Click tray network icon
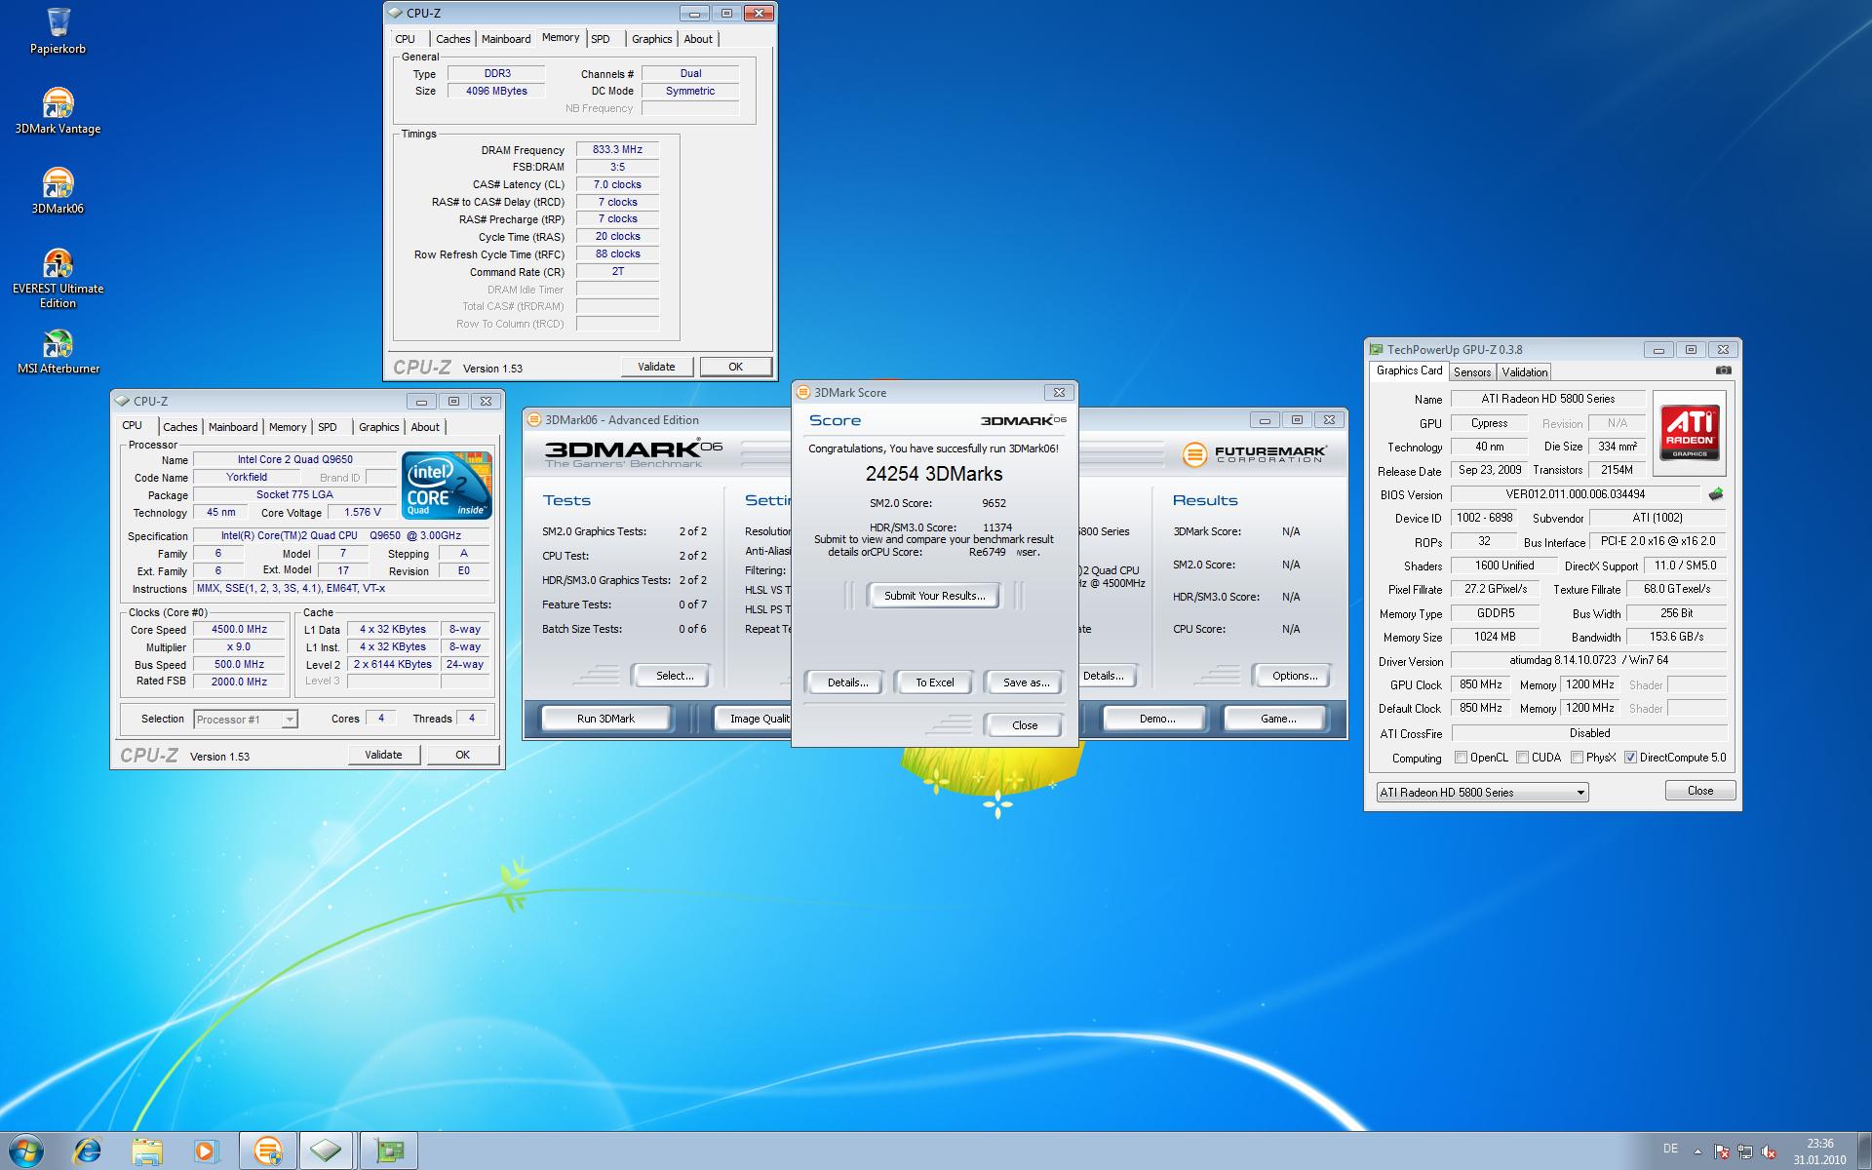 point(1745,1151)
